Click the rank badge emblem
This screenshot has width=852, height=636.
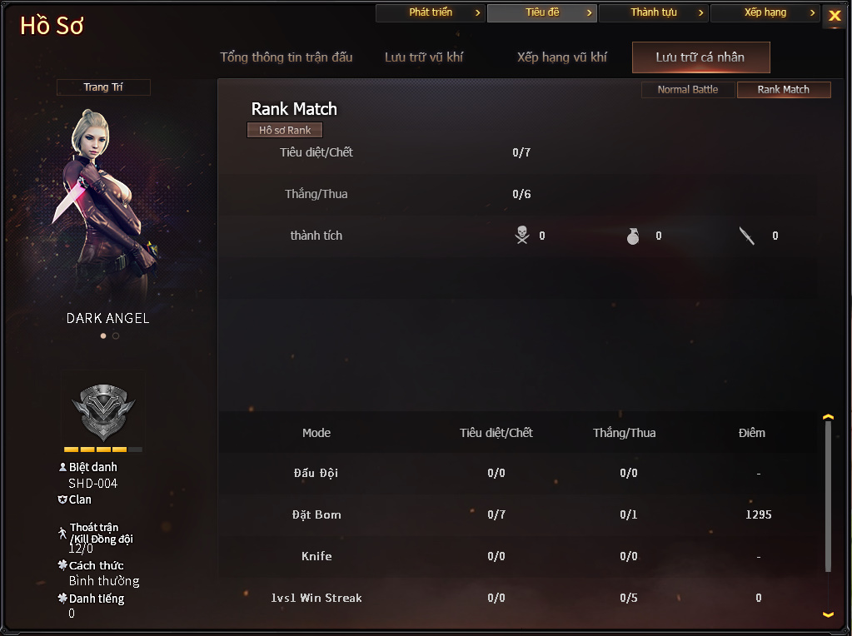coord(103,412)
